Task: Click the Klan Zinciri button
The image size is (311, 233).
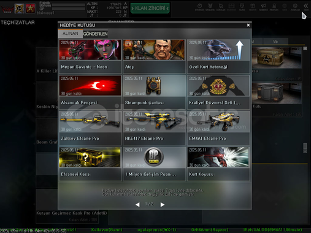Action: point(150,8)
